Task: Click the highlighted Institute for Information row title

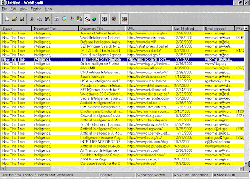Action: [x=102, y=59]
